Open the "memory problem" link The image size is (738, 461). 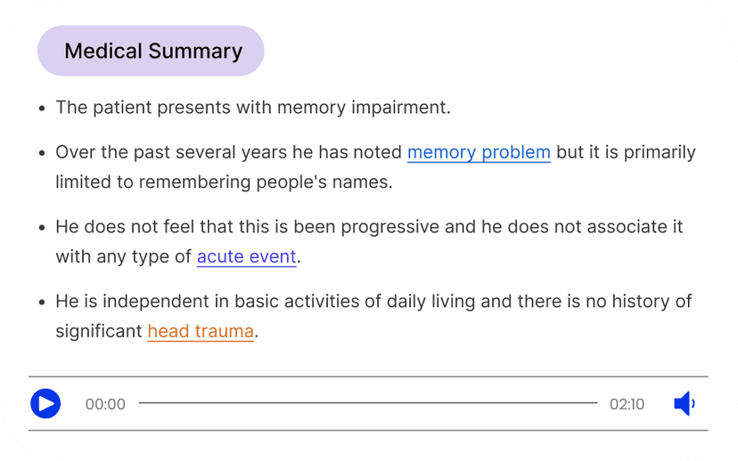pos(479,152)
